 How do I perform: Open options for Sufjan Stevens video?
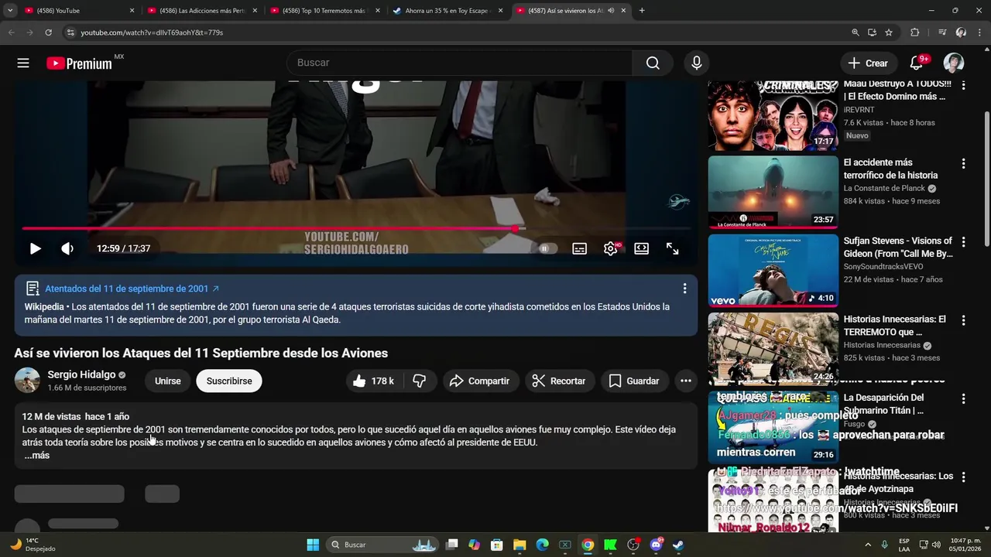click(x=963, y=241)
